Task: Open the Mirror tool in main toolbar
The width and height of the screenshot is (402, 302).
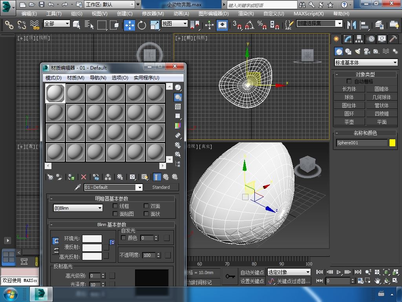Action: [x=351, y=25]
